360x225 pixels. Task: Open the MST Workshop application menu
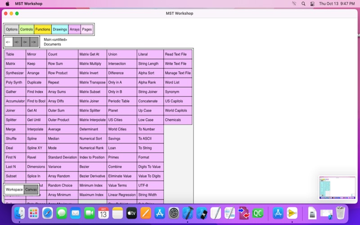(x=28, y=4)
